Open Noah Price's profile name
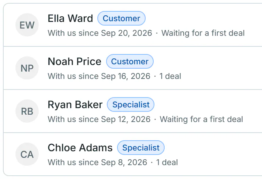Screen dimensions: 262x179 (75, 61)
